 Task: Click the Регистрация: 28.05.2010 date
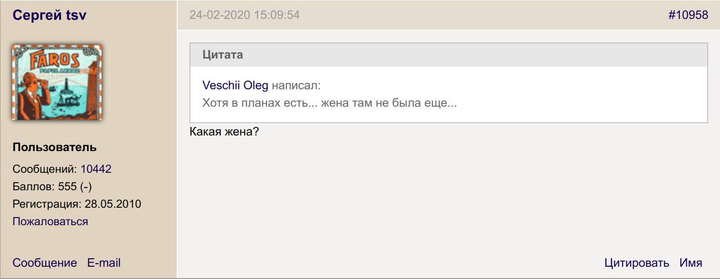(77, 204)
